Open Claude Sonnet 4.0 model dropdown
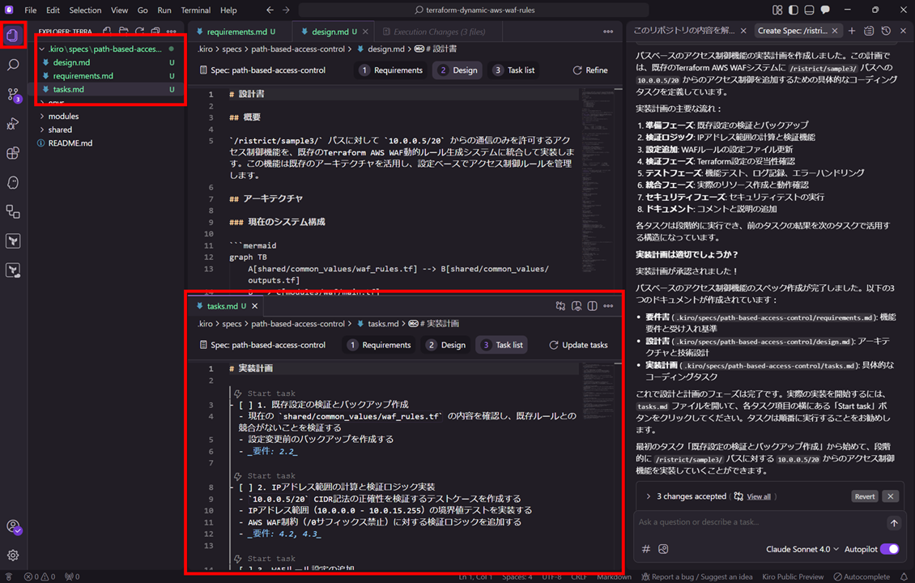Screen dimensions: 915x583 click(x=802, y=549)
